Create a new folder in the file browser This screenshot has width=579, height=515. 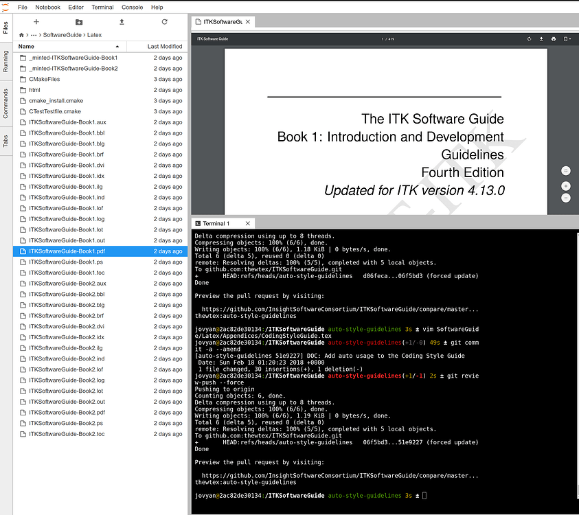[79, 23]
